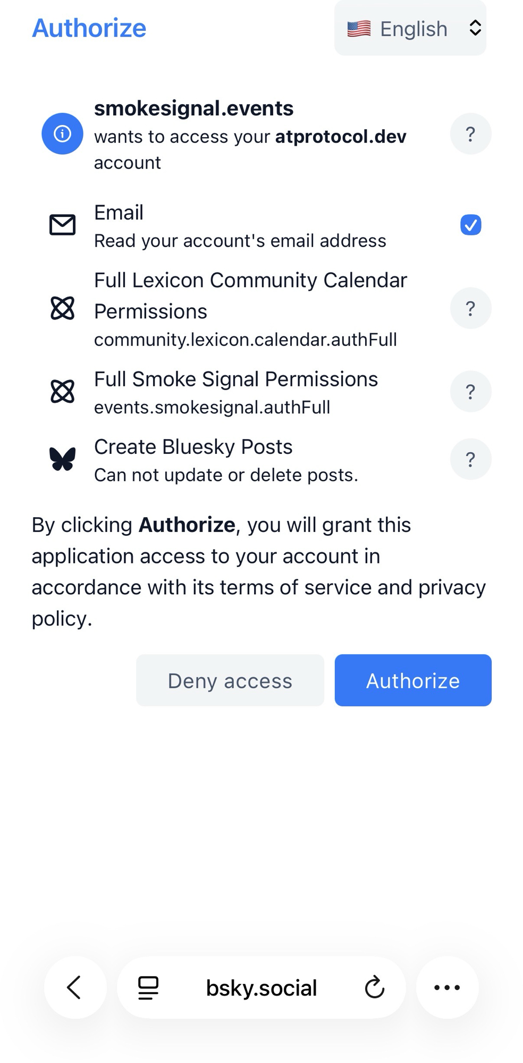Screen dimensions: 523x1063
Task: Click the up-down chevrons on the language selector
Action: point(475,28)
